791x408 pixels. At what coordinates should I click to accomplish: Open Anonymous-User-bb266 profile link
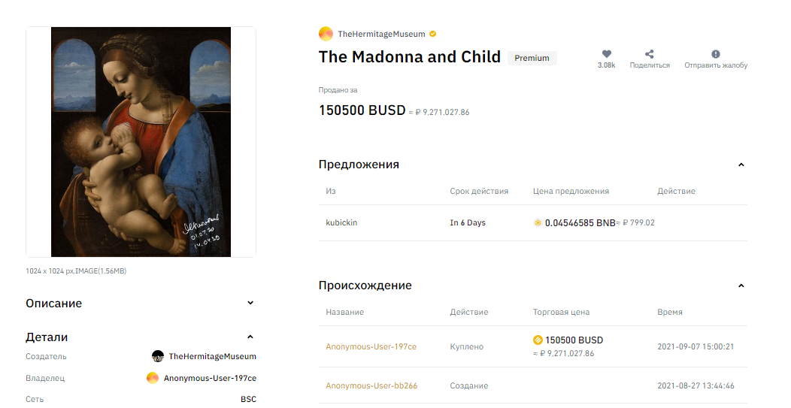point(371,385)
